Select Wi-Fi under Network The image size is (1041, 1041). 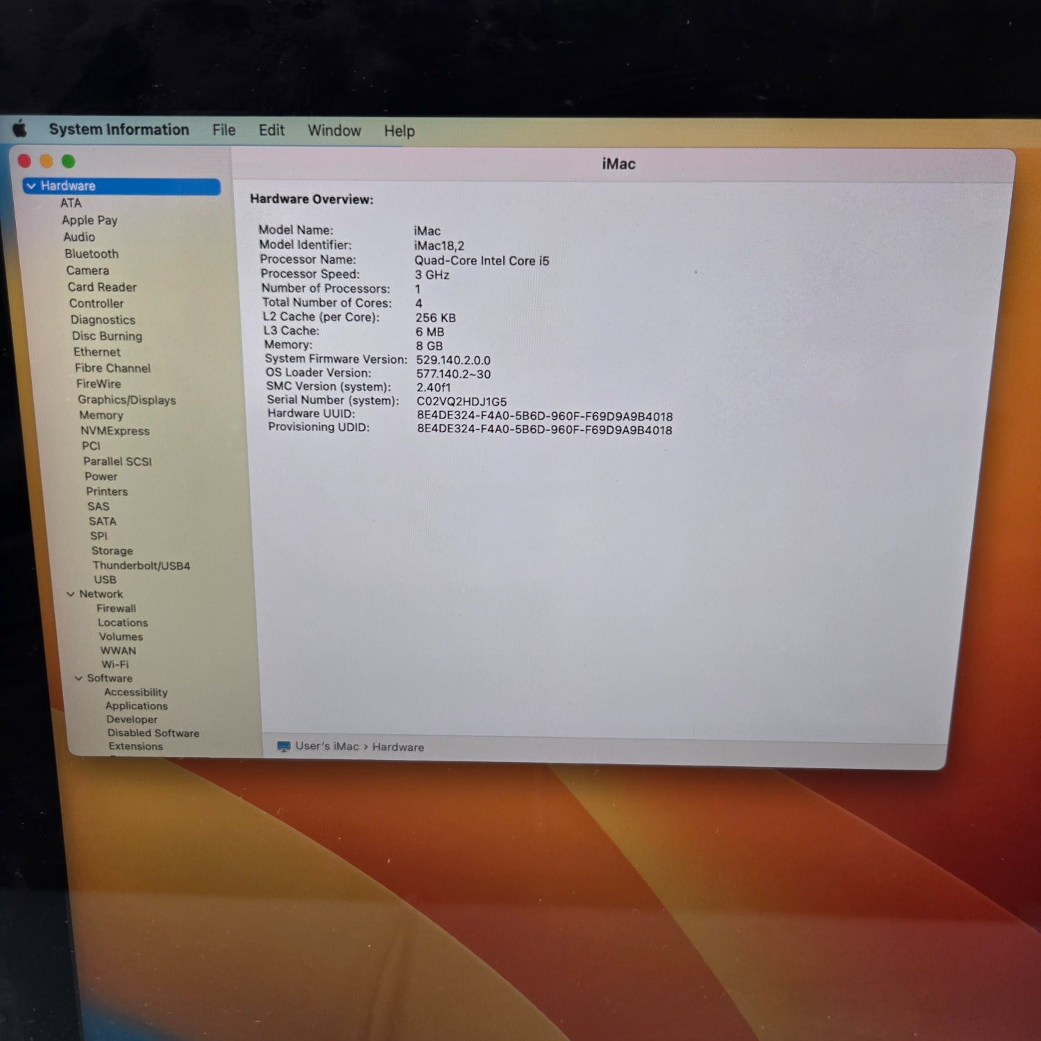pos(115,664)
